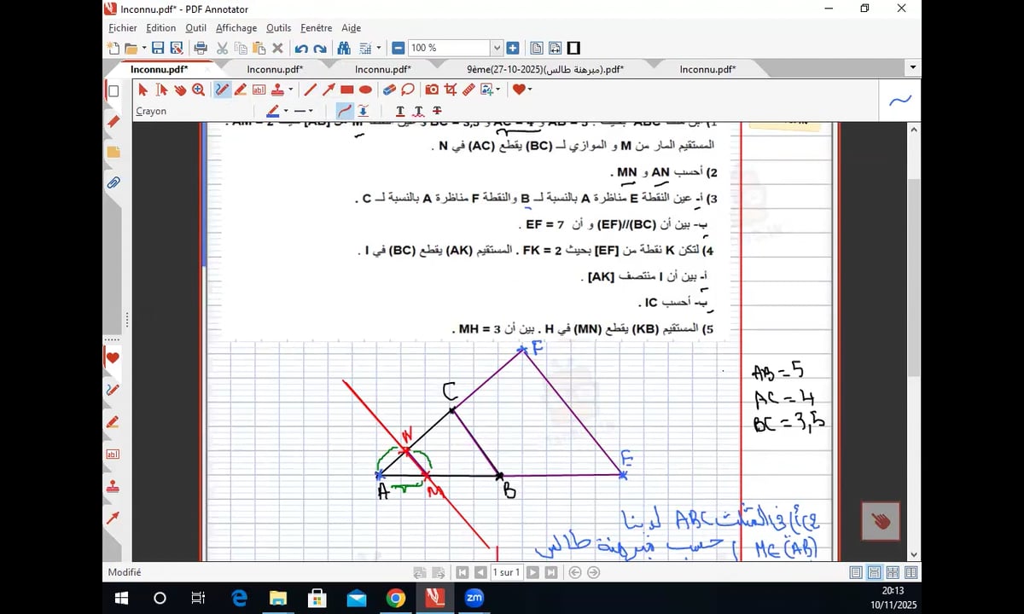The image size is (1024, 614).
Task: Click the red hand button on the page
Action: pos(881,521)
